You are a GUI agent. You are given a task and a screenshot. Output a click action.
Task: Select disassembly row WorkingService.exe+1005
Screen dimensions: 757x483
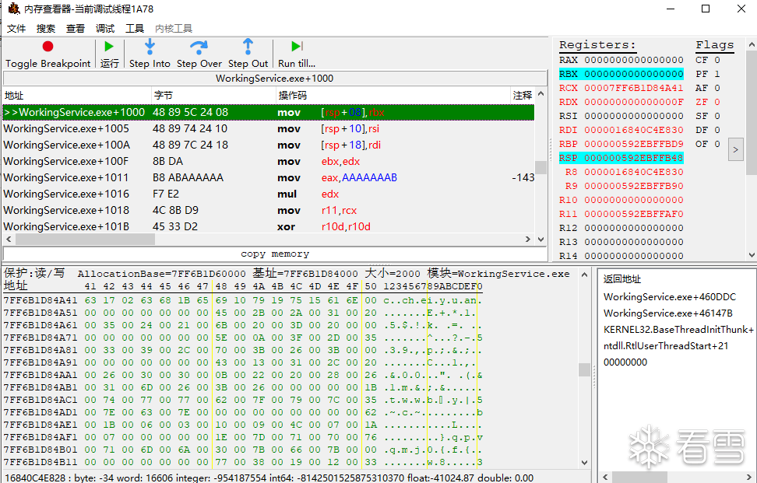pyautogui.click(x=269, y=128)
